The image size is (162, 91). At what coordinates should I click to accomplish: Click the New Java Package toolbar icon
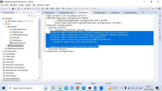(x=25, y=9)
